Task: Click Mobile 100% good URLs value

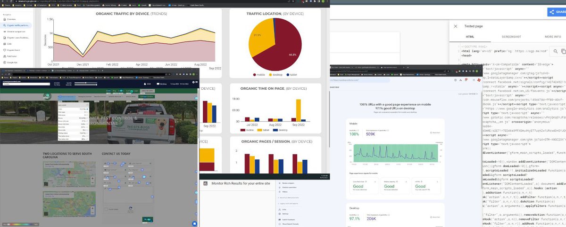Action: point(354,134)
